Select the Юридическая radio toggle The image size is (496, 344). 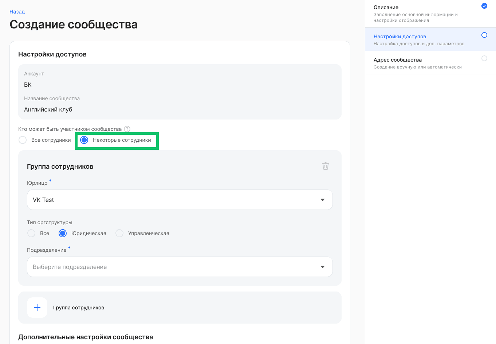click(x=62, y=233)
